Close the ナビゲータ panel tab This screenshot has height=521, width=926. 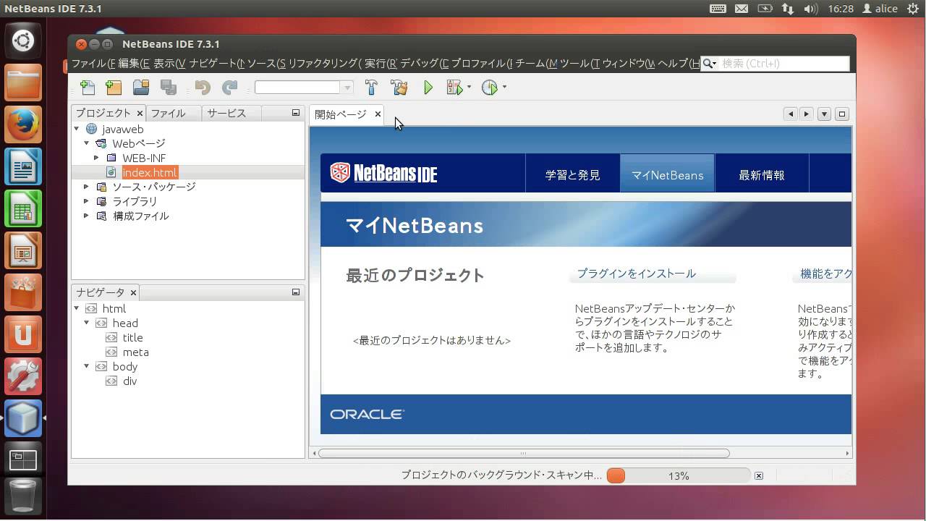(133, 292)
